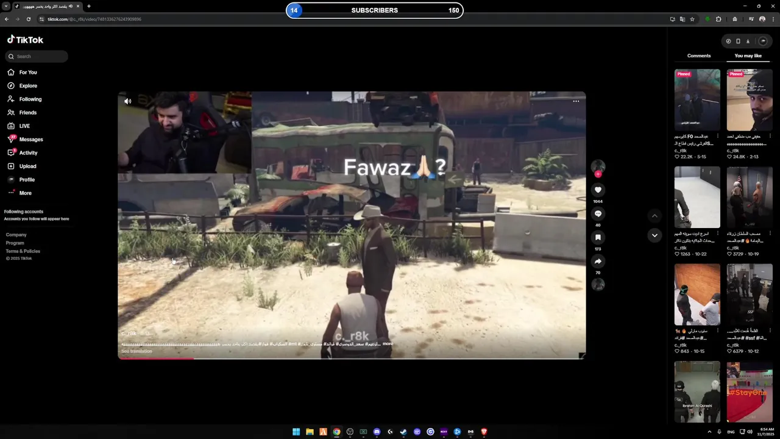Click 'See translation' under caption
Viewport: 780px width, 439px height.
[136, 351]
